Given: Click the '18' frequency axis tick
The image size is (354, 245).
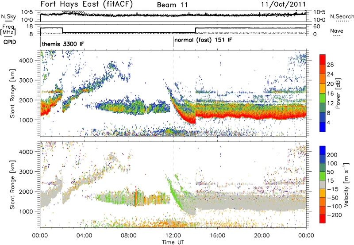Looking at the screenshot, I should click(30, 27).
